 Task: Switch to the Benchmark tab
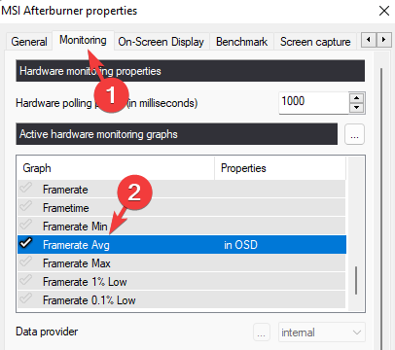click(242, 42)
